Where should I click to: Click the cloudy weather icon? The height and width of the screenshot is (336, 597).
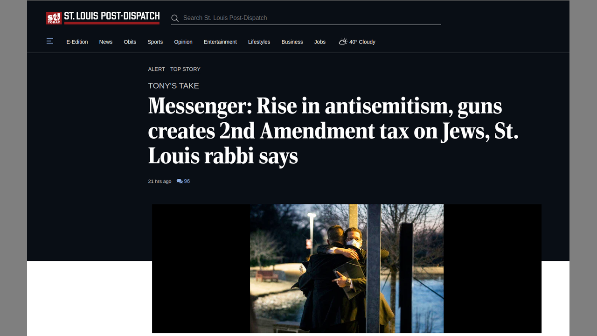click(x=343, y=42)
